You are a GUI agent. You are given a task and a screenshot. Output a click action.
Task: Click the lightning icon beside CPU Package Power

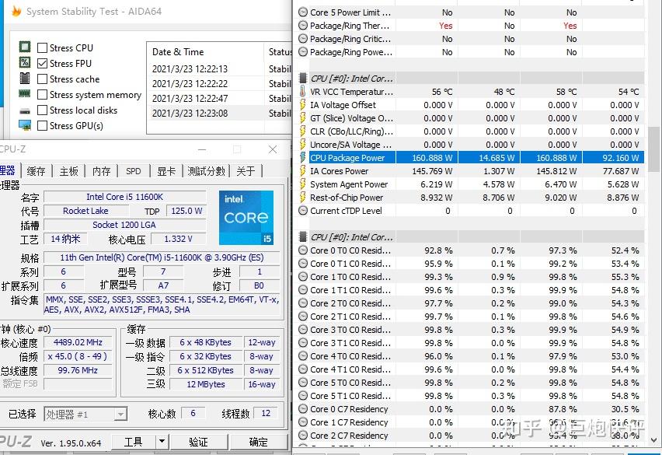tap(303, 158)
